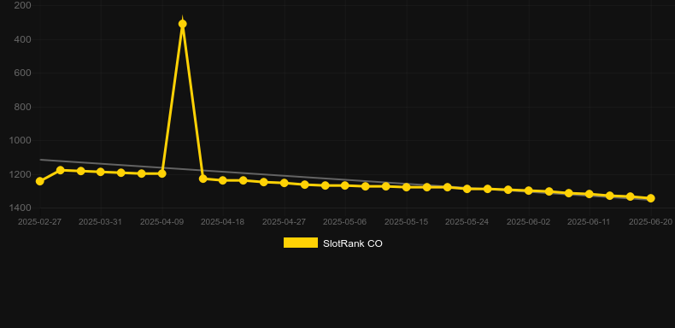
Task: Click the gray trend line's left end
Action: coord(40,160)
